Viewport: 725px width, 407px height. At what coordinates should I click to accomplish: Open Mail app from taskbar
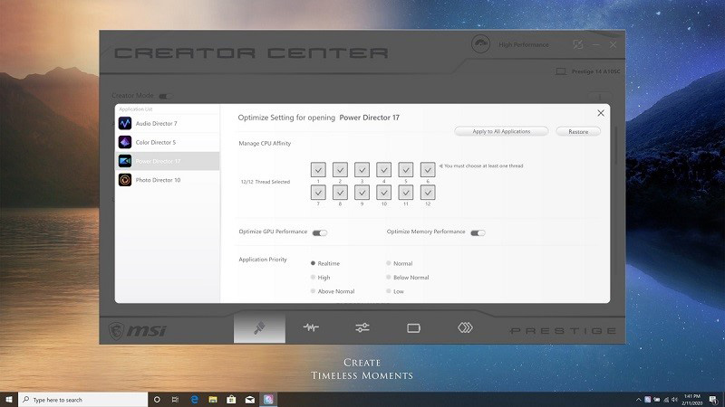click(x=250, y=400)
